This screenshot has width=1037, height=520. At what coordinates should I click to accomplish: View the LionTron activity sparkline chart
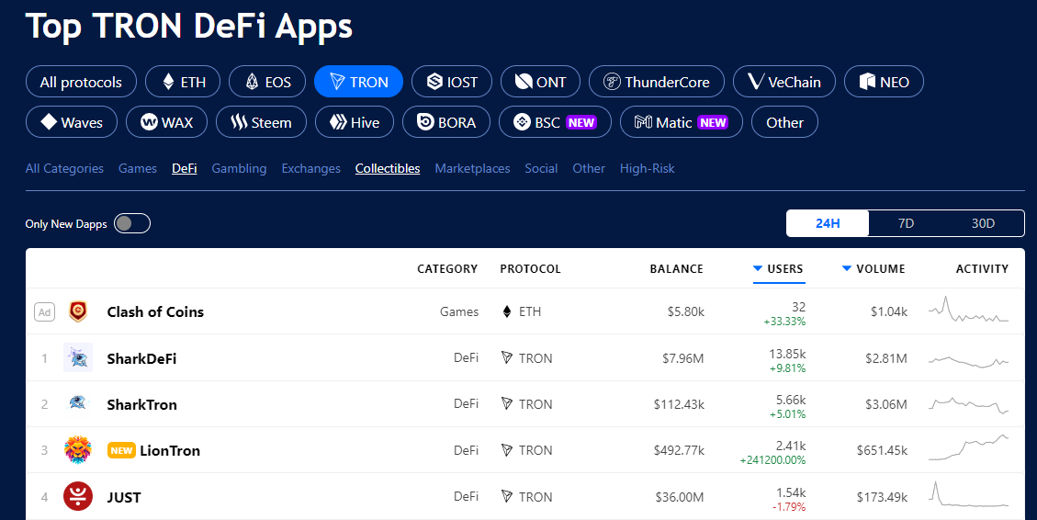click(968, 448)
